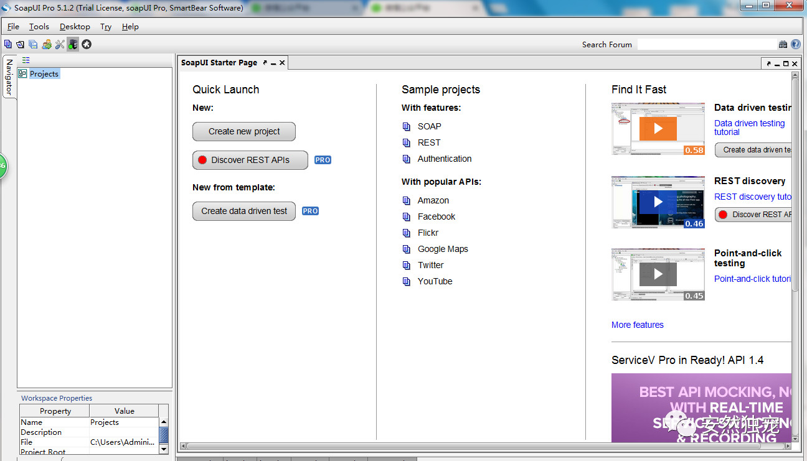Open the Point-and-click tutorial link
This screenshot has width=807, height=461.
point(753,279)
